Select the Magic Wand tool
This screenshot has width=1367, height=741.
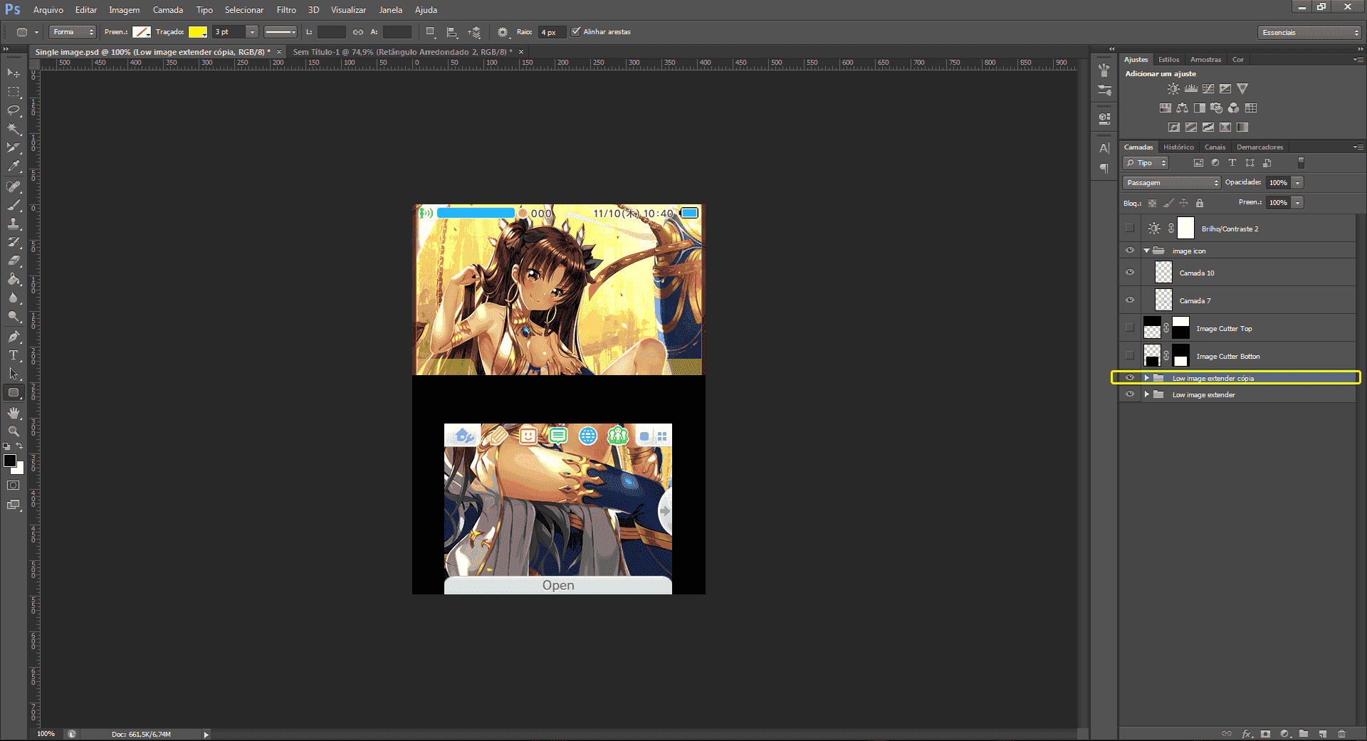pyautogui.click(x=14, y=129)
